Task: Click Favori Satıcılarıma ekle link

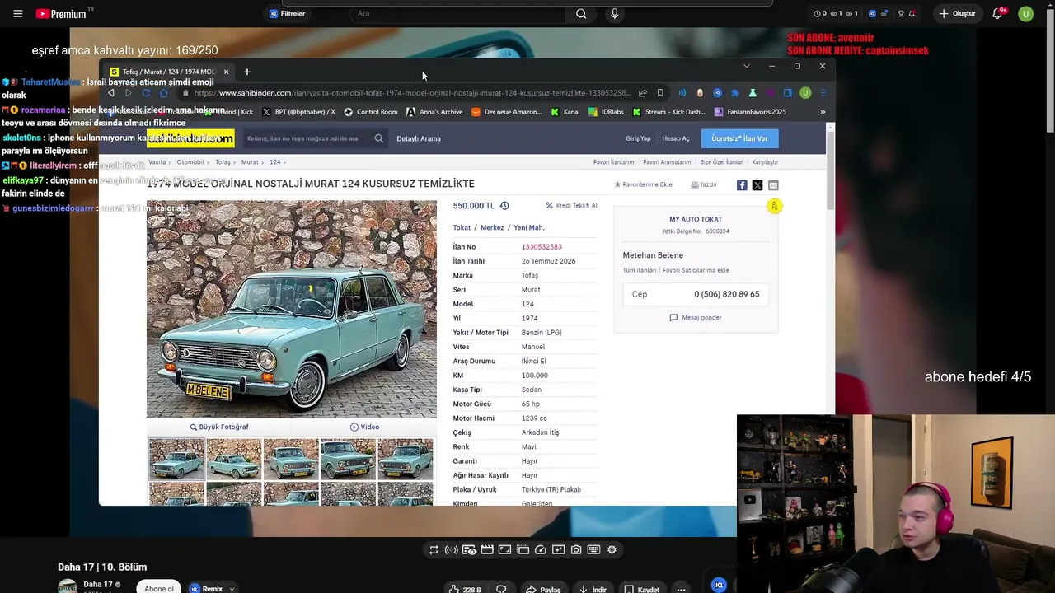Action: 696,270
